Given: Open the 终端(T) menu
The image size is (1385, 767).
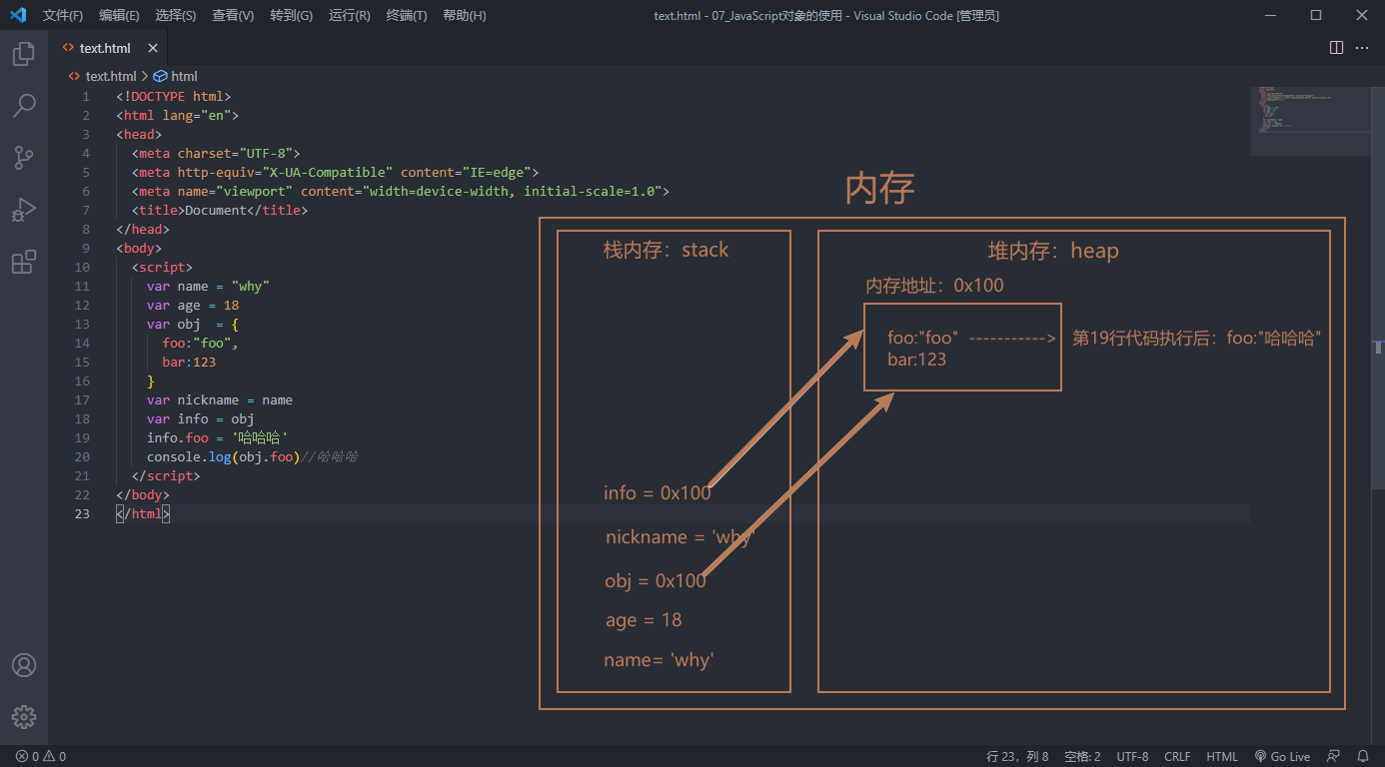Looking at the screenshot, I should (406, 15).
